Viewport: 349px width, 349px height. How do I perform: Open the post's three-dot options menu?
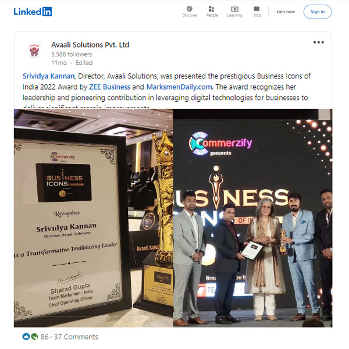319,42
